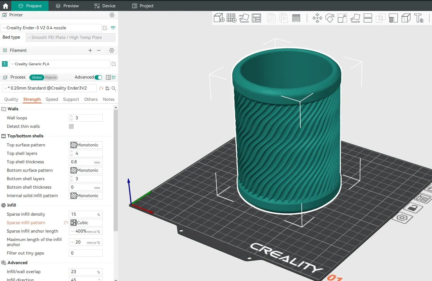This screenshot has height=281, width=432.
Task: Click the printer Wi-Fi connection icon
Action: tap(113, 28)
